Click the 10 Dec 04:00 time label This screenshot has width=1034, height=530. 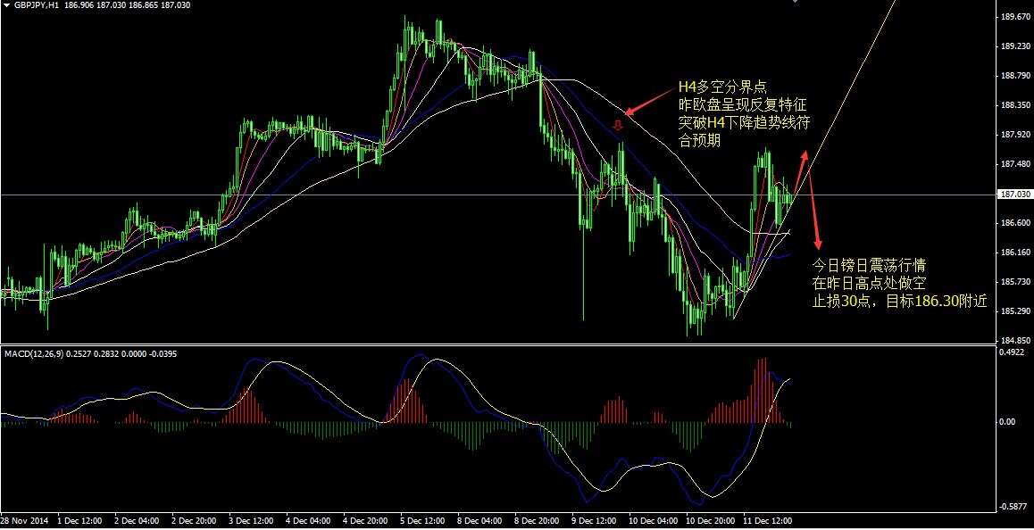[653, 521]
